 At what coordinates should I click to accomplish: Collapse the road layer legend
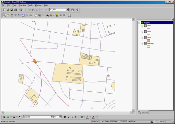click(x=142, y=32)
